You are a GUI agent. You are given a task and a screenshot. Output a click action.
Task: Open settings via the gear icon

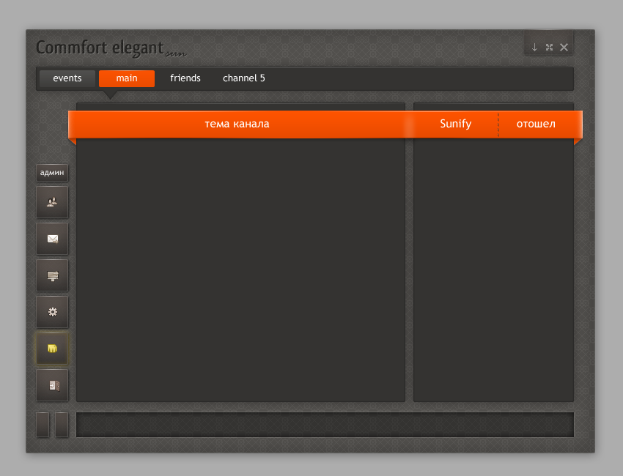pyautogui.click(x=52, y=312)
